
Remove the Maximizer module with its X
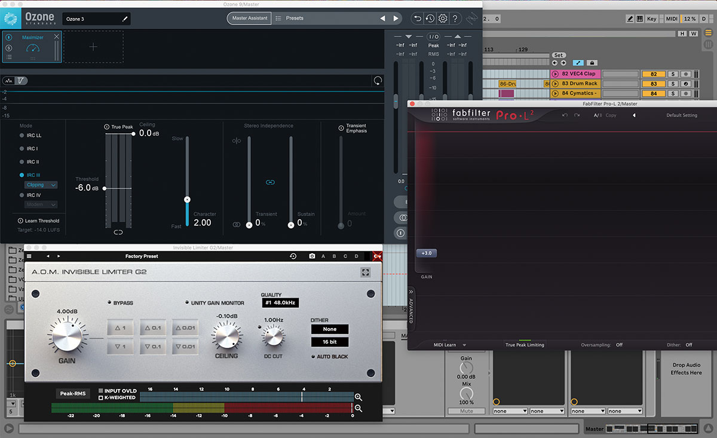pyautogui.click(x=57, y=37)
